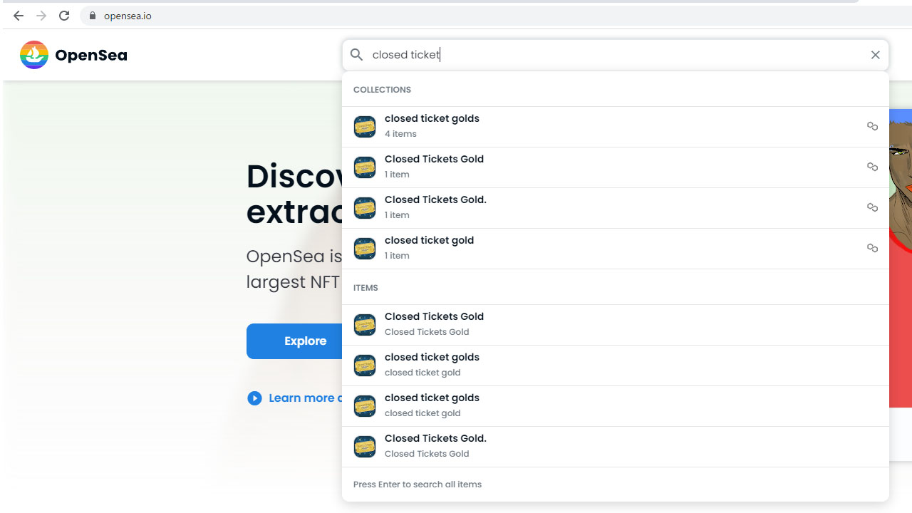Select the "Closed Tickets Gold" entry under ITEMS
The height and width of the screenshot is (513, 912).
pos(434,323)
